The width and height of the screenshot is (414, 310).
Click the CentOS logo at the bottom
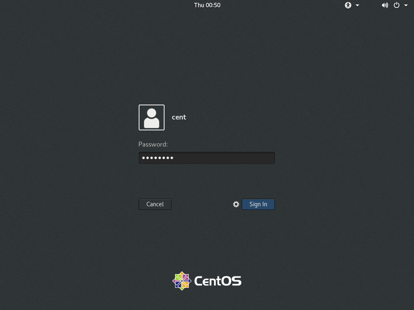click(x=207, y=281)
